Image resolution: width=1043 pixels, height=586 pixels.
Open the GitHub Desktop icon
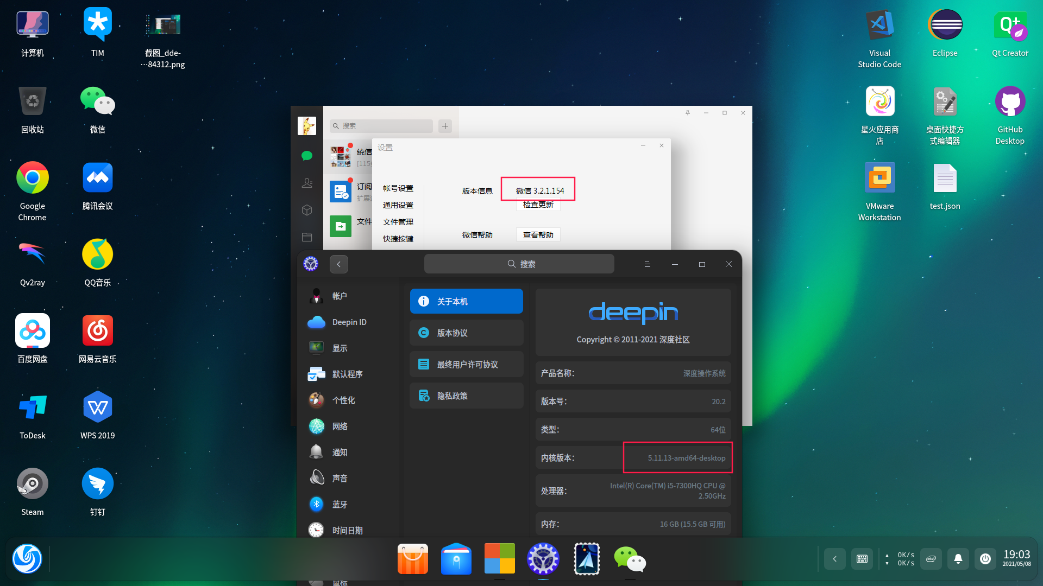[x=1010, y=102]
